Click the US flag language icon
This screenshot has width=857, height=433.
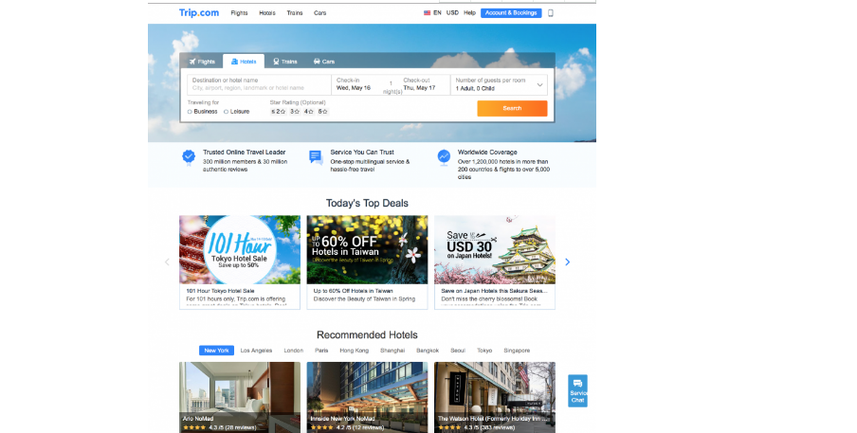point(427,12)
